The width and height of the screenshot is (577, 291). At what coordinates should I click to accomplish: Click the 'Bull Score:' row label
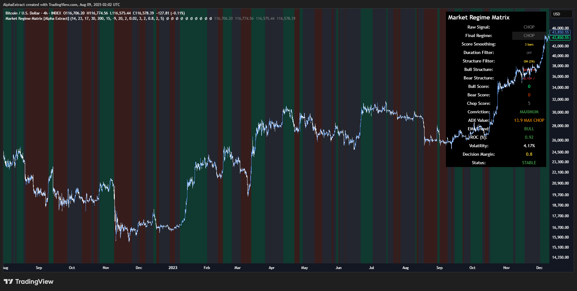click(x=479, y=87)
